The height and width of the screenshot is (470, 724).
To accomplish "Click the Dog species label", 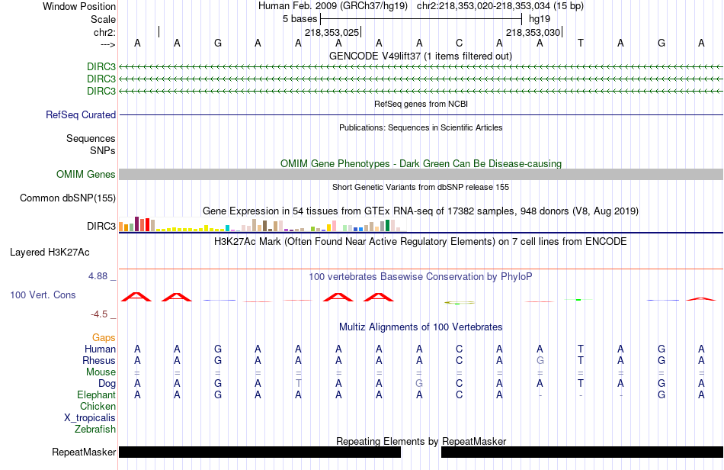I will [x=107, y=384].
